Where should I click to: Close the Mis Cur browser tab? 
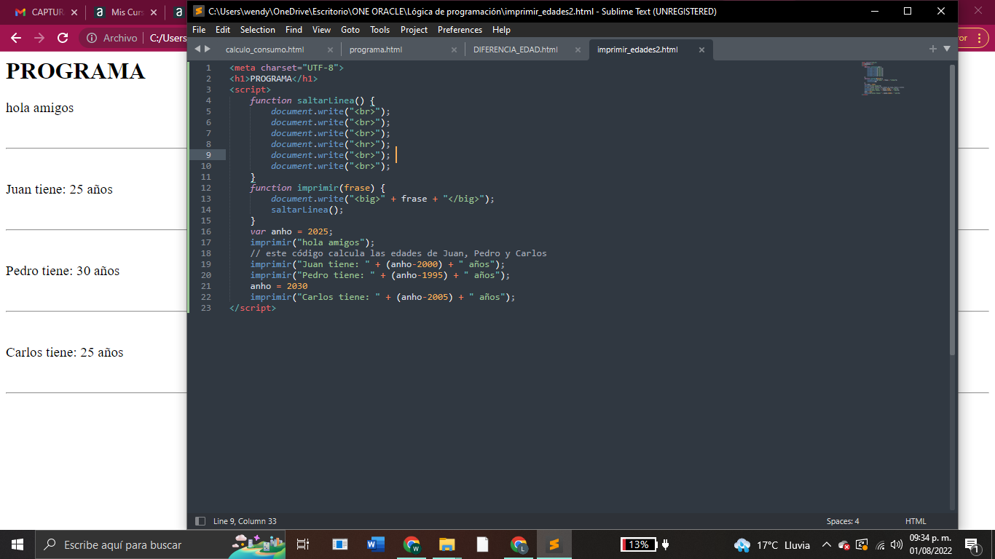click(154, 12)
